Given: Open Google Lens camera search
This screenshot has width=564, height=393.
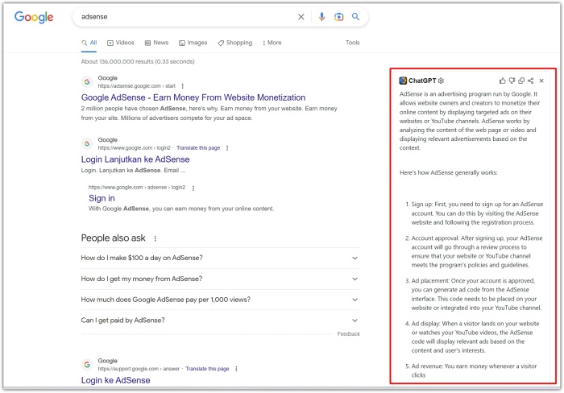Looking at the screenshot, I should tap(338, 17).
